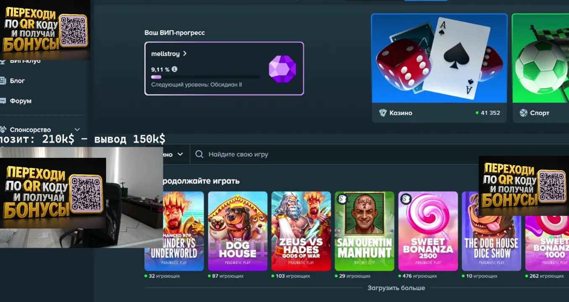The image size is (569, 302).
Task: Open the Блог sidebar icon
Action: [x=3, y=81]
